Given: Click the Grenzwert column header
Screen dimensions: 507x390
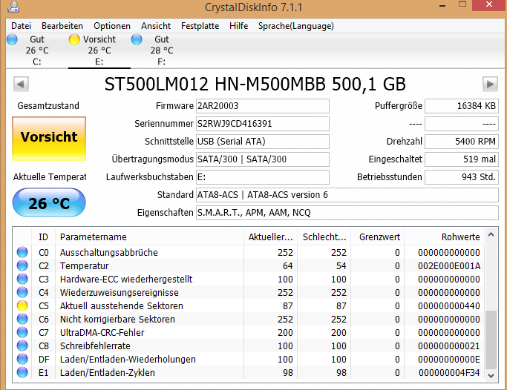Looking at the screenshot, I should pos(378,237).
